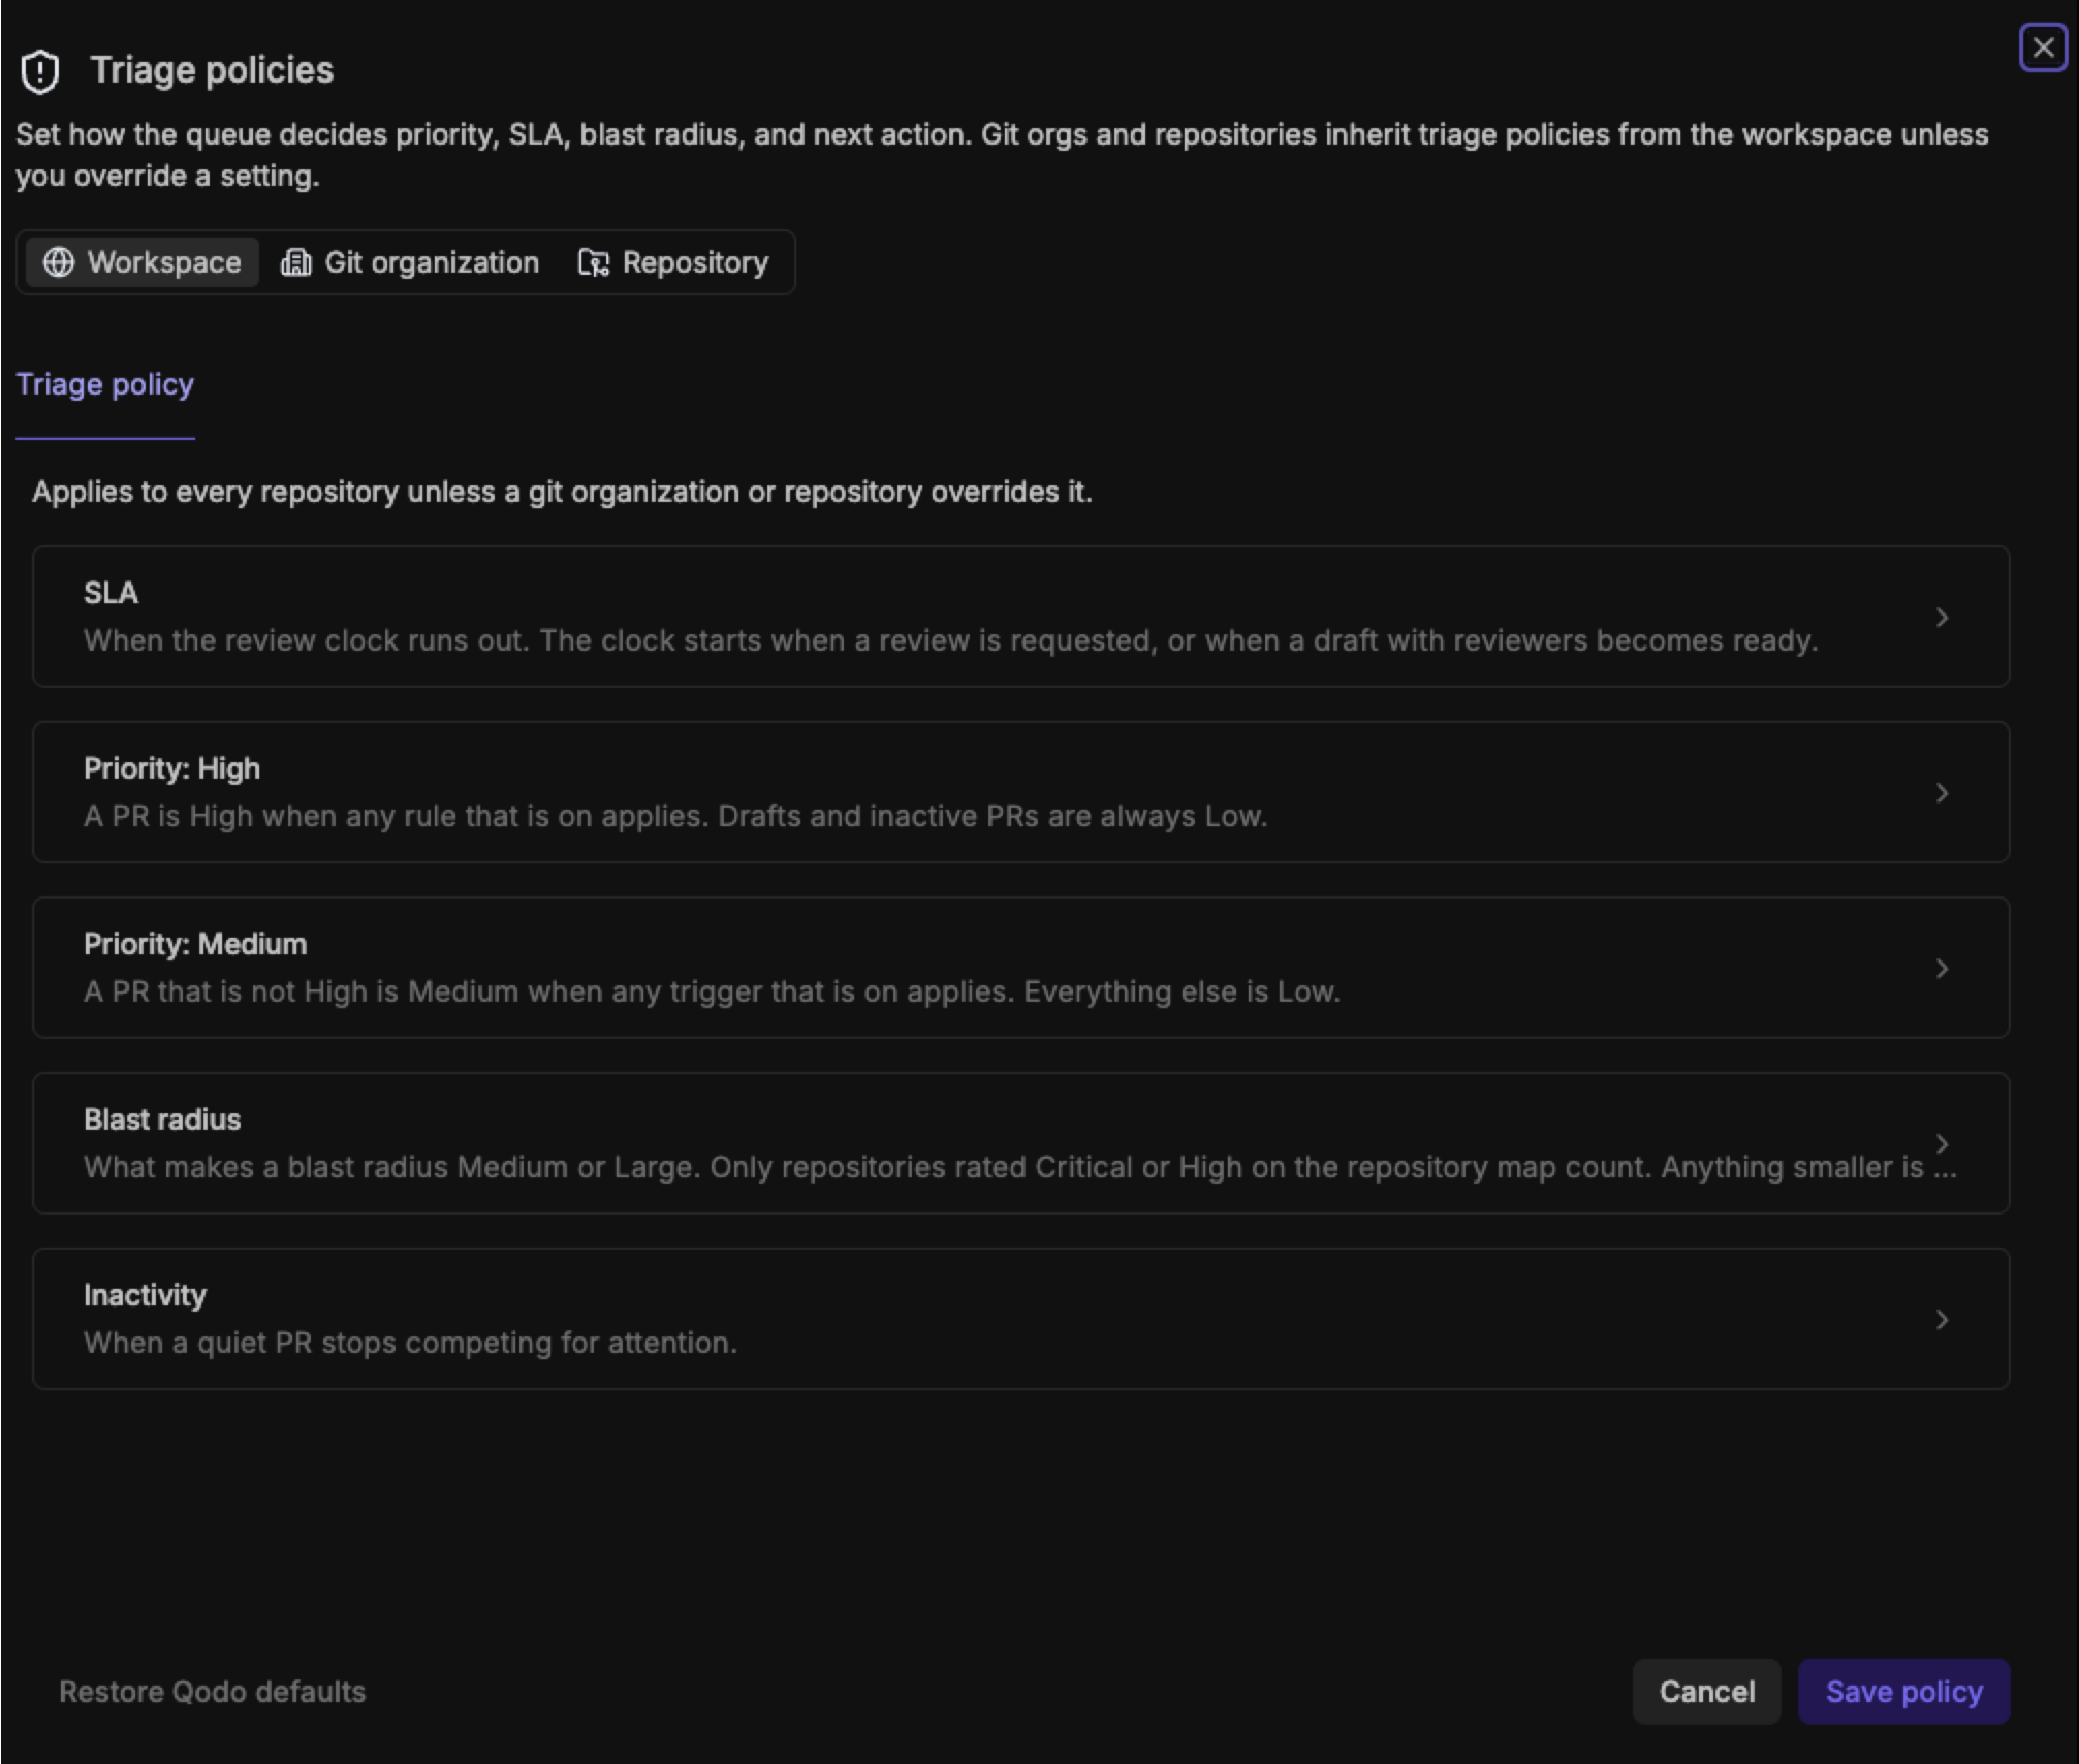This screenshot has width=2079, height=1764.
Task: Switch to the Repository scope tab
Action: tap(674, 262)
